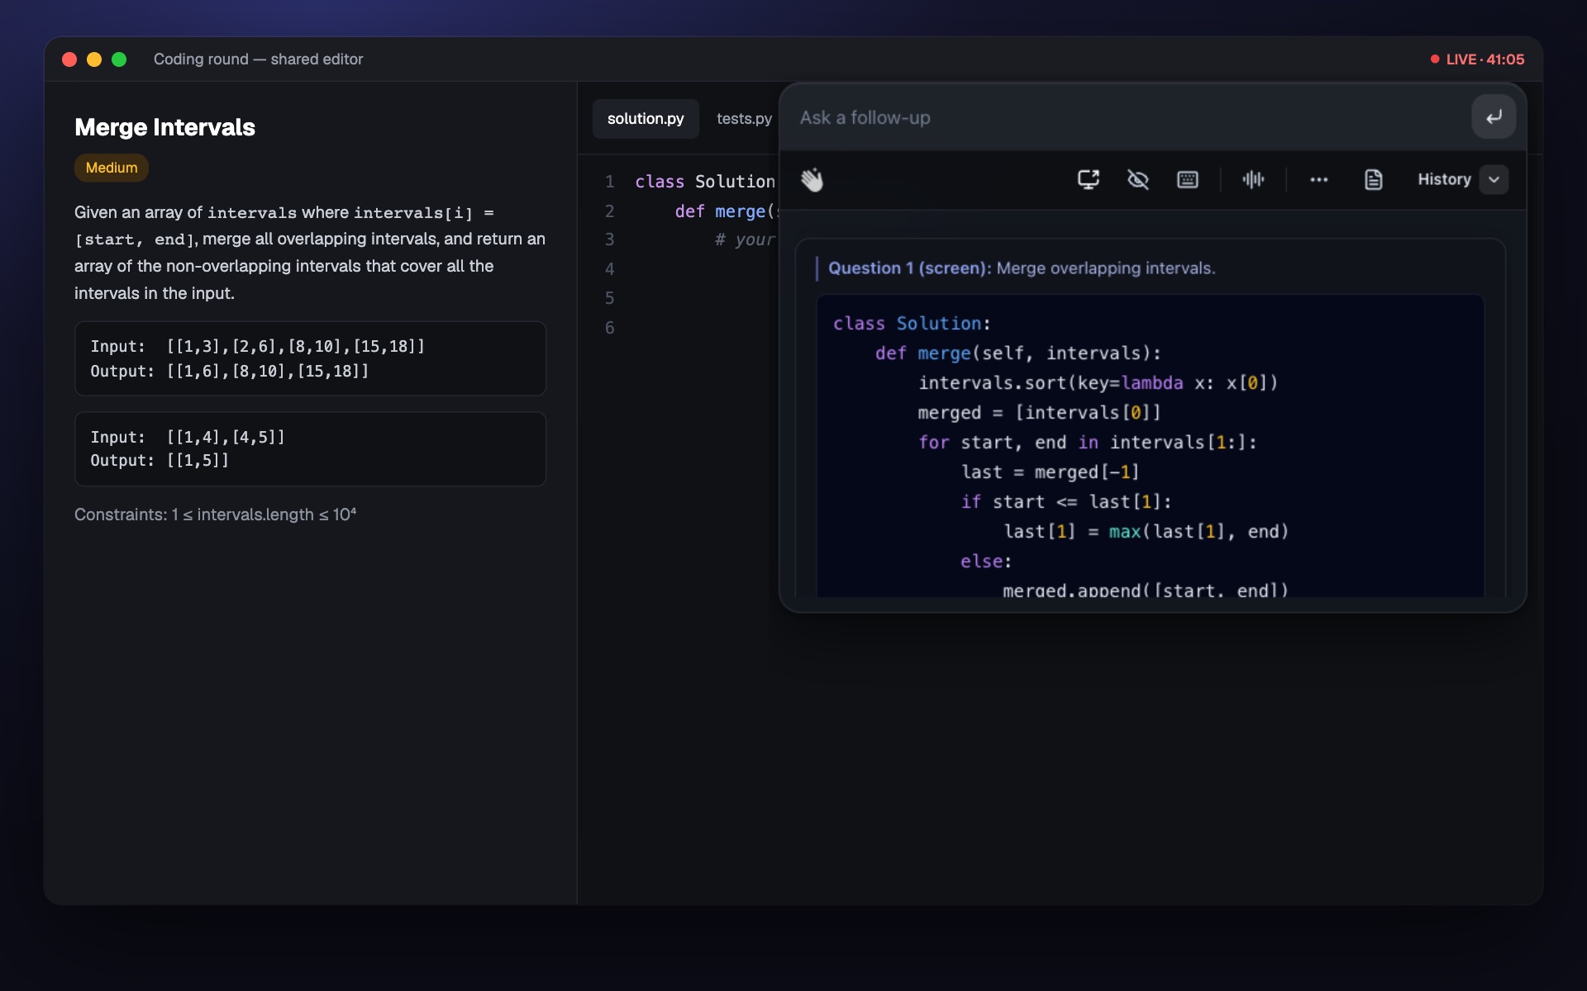Click the yellow minimize window button

pyautogui.click(x=94, y=59)
